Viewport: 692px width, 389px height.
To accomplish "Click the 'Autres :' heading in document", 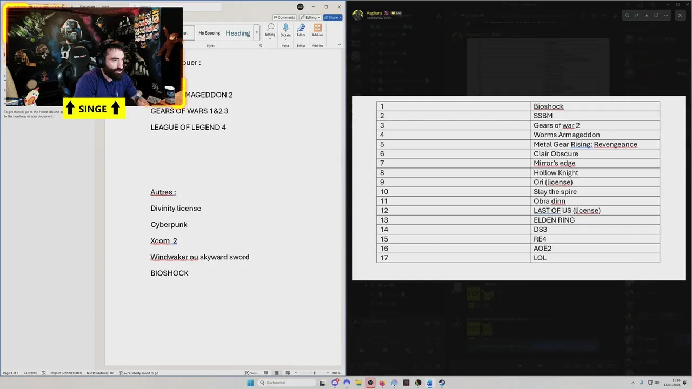I will (x=163, y=192).
